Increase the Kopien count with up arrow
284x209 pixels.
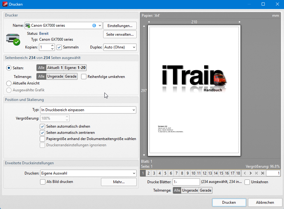pyautogui.click(x=52, y=46)
